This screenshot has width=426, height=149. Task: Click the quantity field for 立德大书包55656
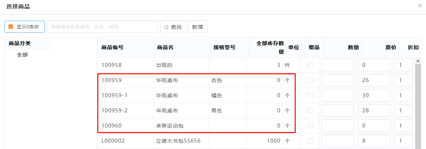point(337,141)
